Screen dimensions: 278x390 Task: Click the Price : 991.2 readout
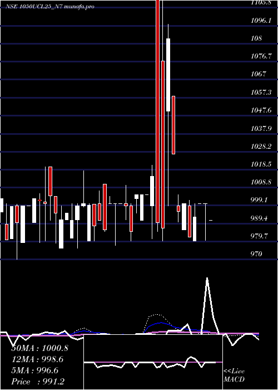pos(39,382)
